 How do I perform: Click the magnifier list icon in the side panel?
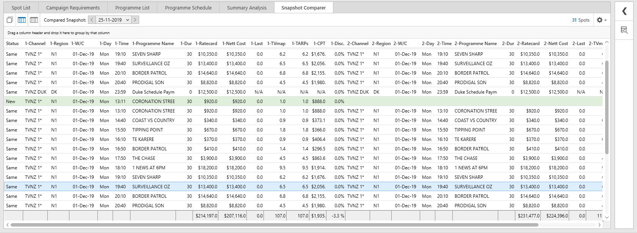point(624,30)
